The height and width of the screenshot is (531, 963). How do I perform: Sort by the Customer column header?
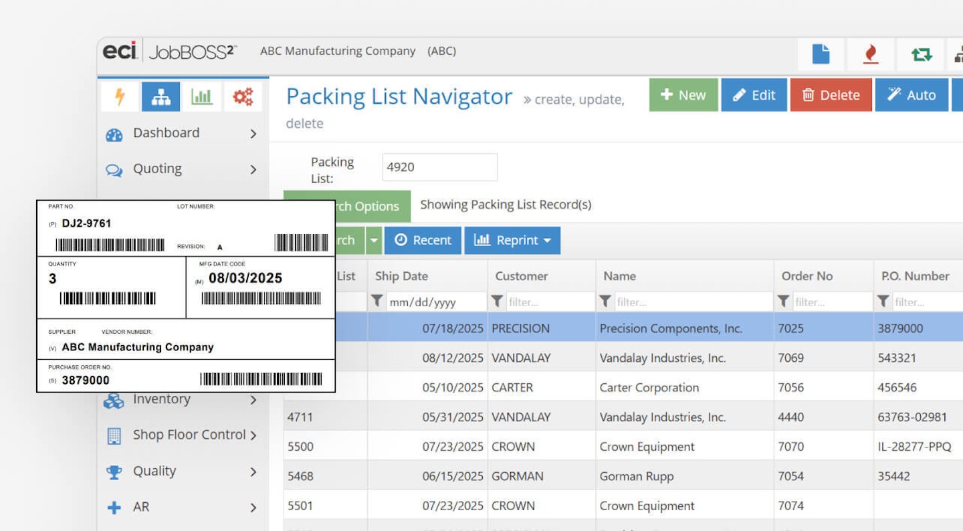[x=522, y=276]
